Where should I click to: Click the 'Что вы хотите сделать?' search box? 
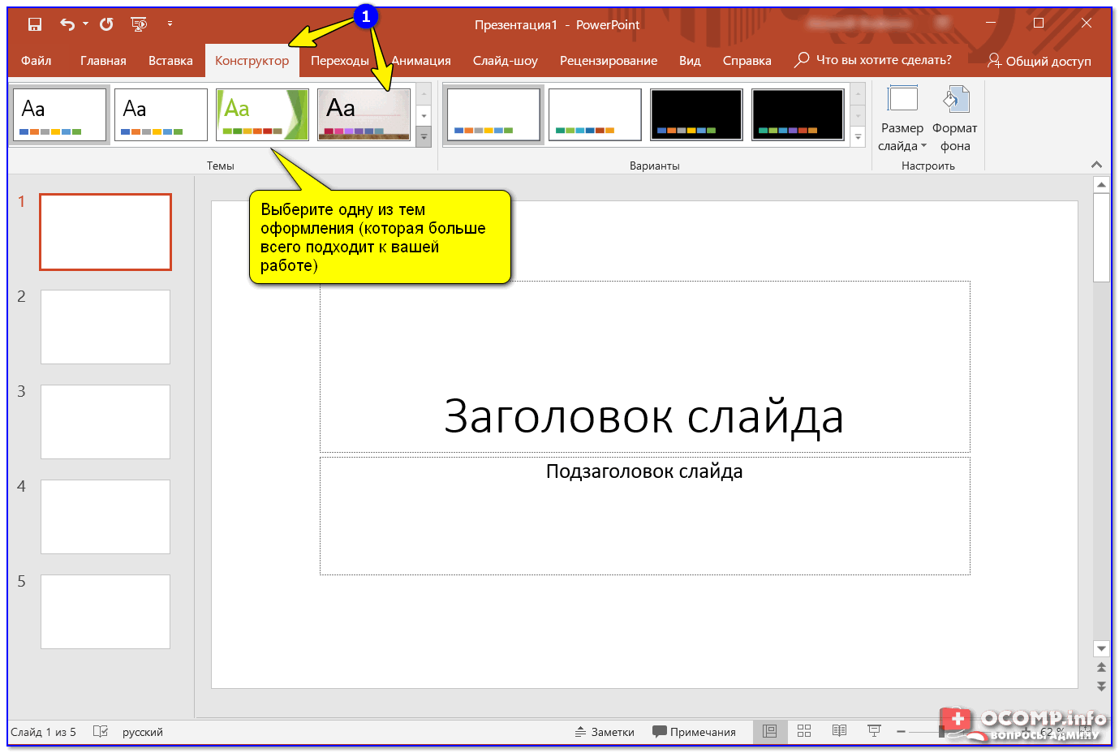pos(872,60)
